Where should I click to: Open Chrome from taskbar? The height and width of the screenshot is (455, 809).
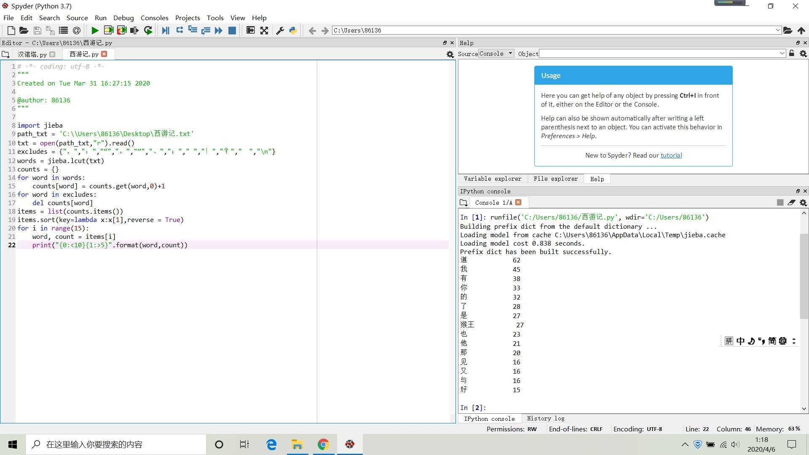coord(323,444)
